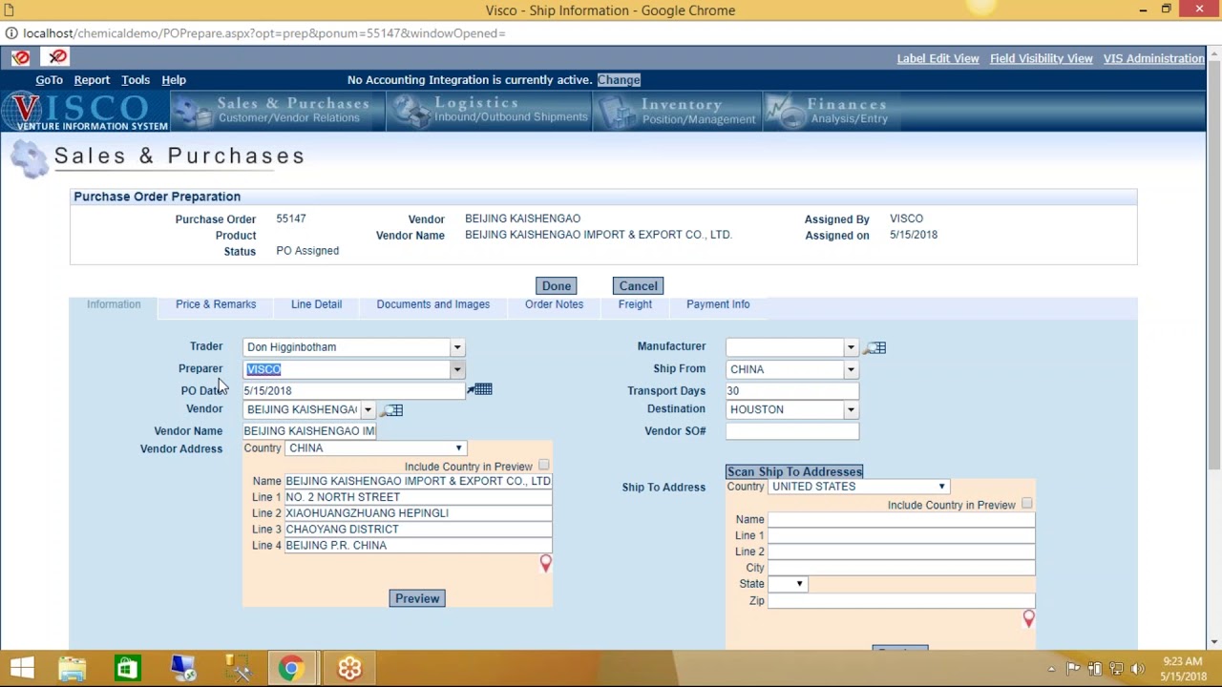The height and width of the screenshot is (687, 1222).
Task: Click the ship-to Name input field
Action: pos(900,520)
